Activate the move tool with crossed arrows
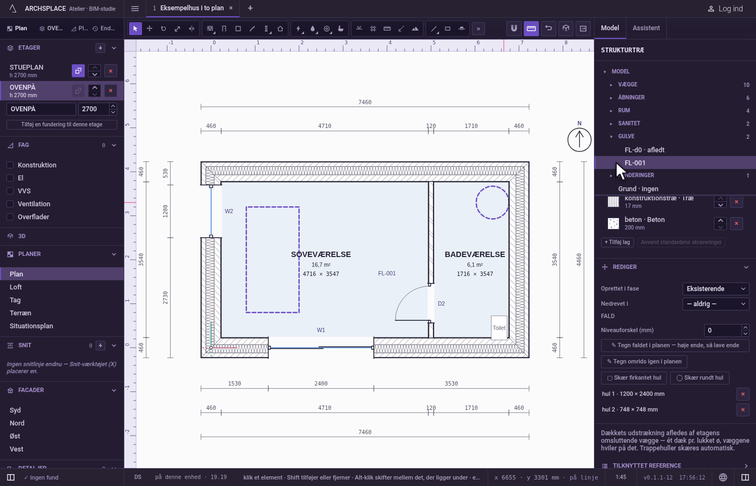This screenshot has width=756, height=486. tap(150, 29)
